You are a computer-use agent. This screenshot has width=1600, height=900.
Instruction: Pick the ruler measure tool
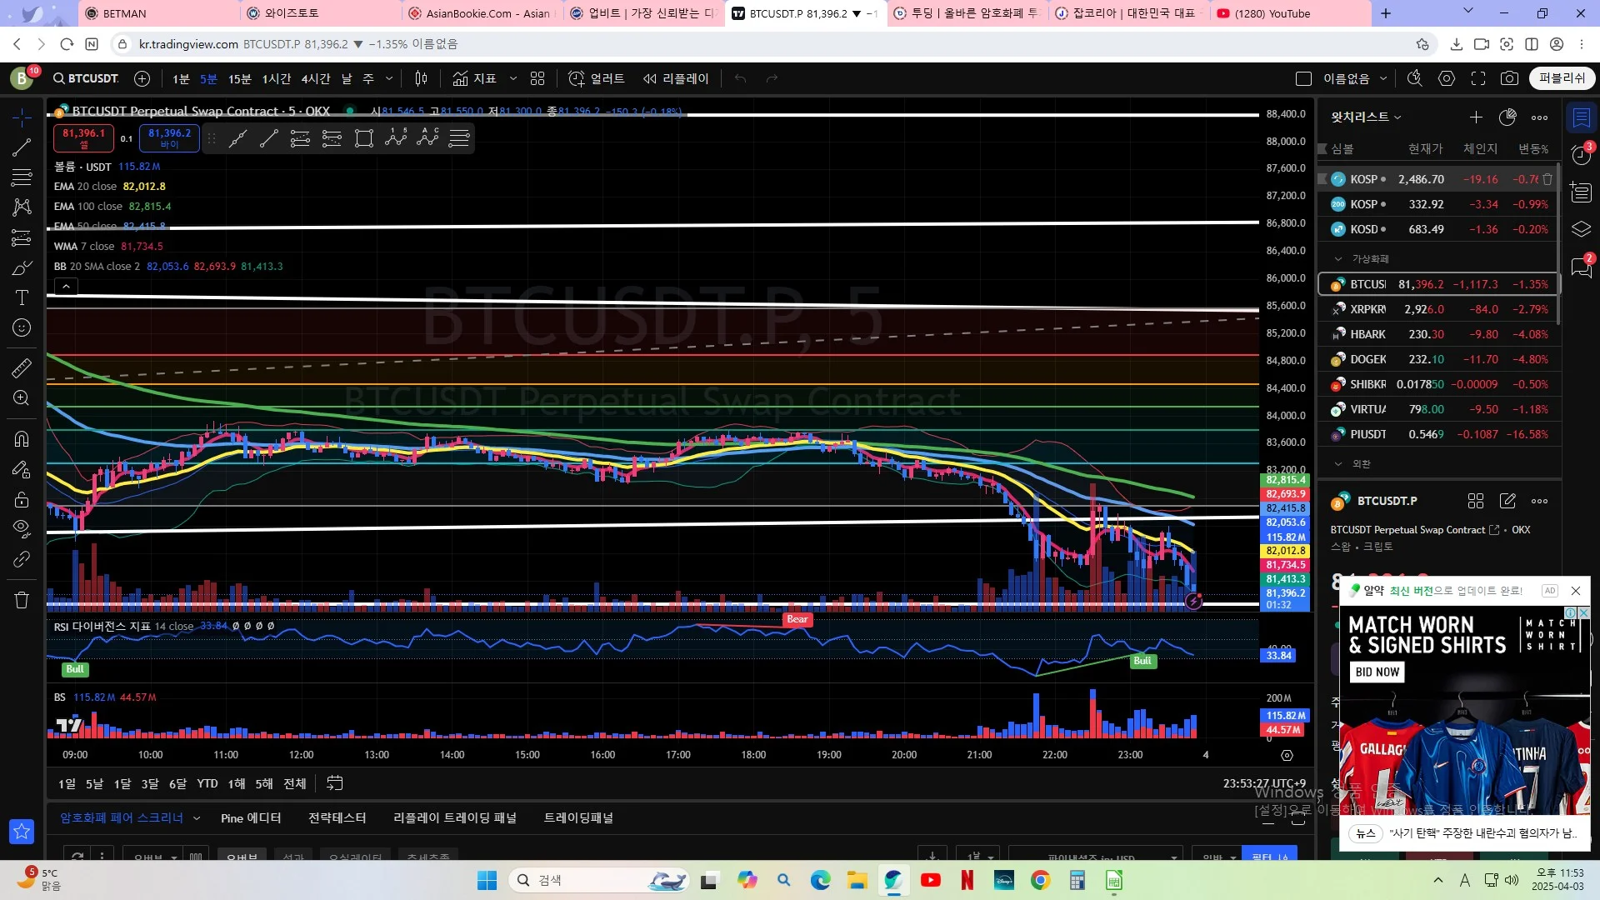click(22, 367)
